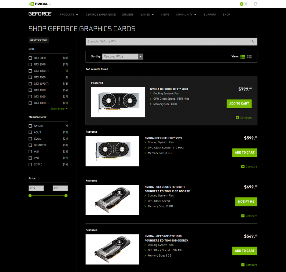
Task: Enable the NVIDIA manufacturer filter
Action: pyautogui.click(x=30, y=126)
